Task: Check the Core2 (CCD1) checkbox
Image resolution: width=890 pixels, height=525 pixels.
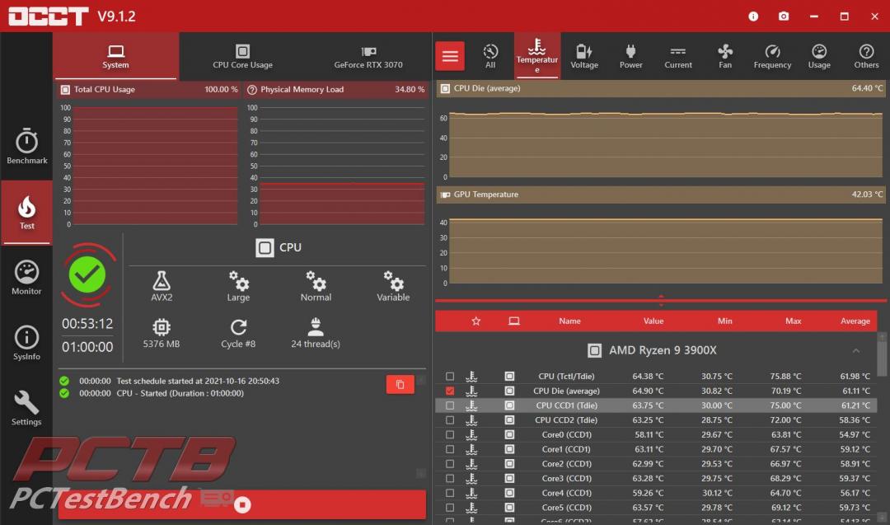Action: (450, 464)
